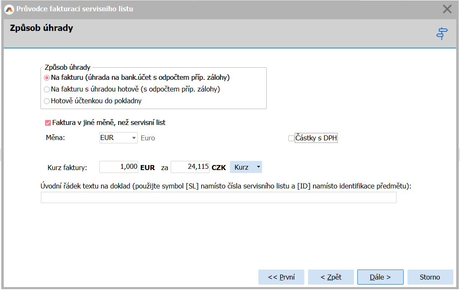Select 'Na fakturu (úhrada na bank.účet)' payment option
The height and width of the screenshot is (290, 460).
tap(47, 78)
